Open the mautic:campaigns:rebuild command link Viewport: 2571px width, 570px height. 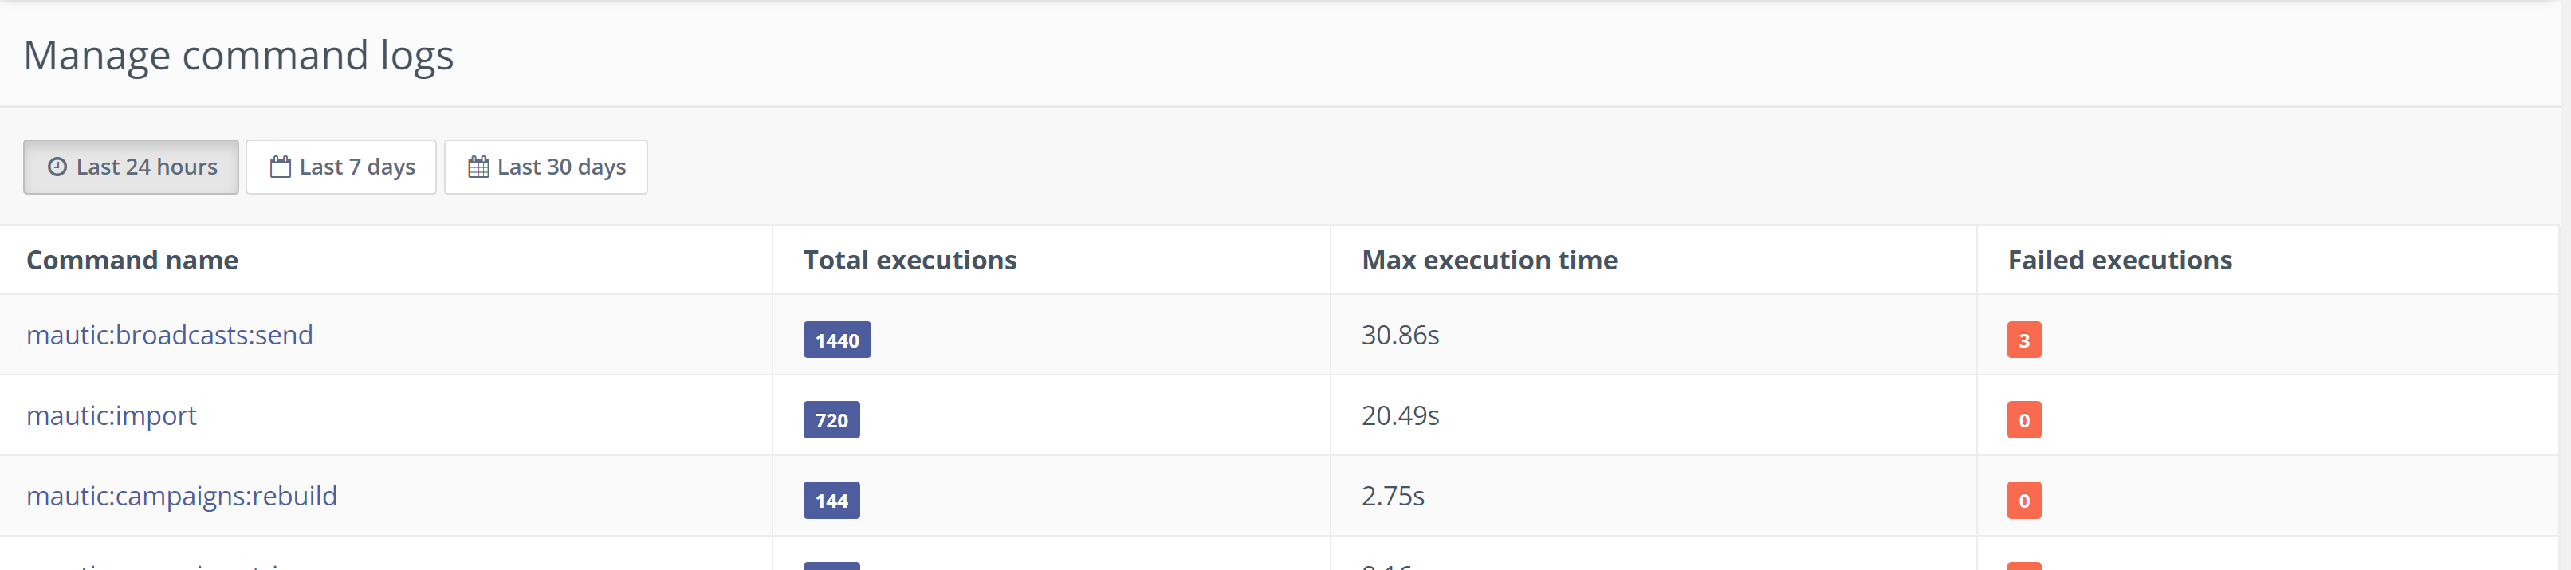[182, 496]
